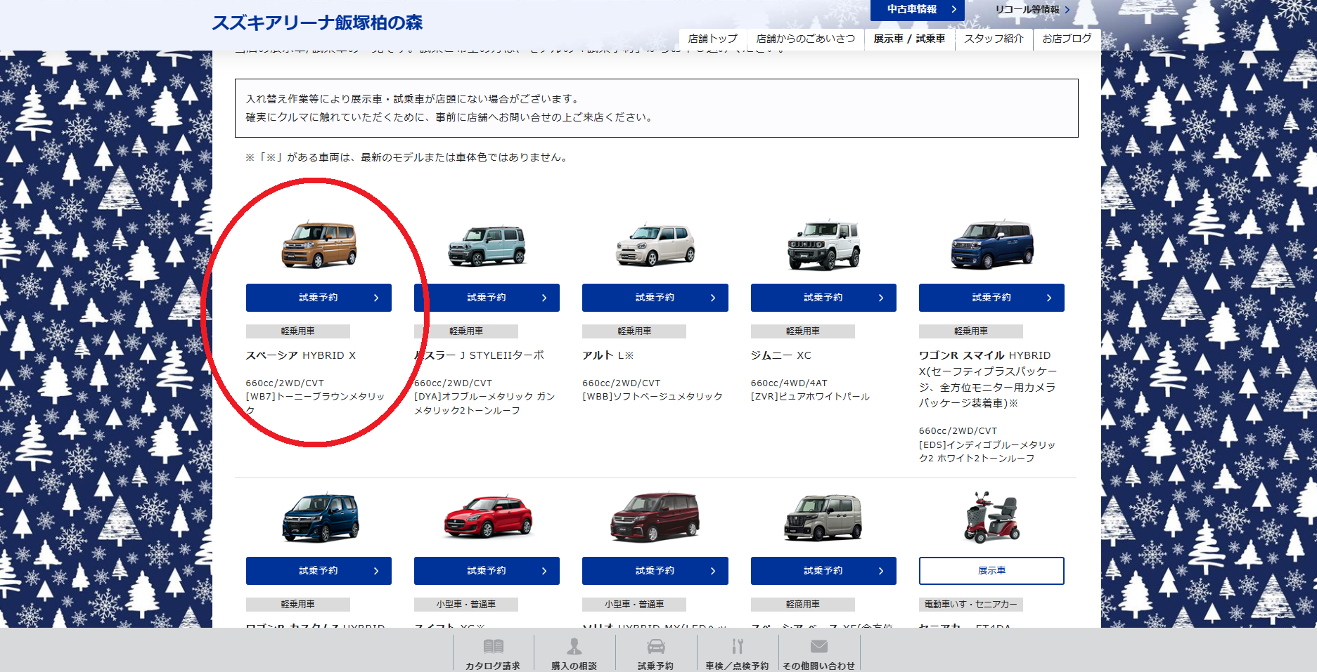1317x672 pixels.
Task: Click 660cc/4WD/4AT spec text
Action: click(x=789, y=383)
